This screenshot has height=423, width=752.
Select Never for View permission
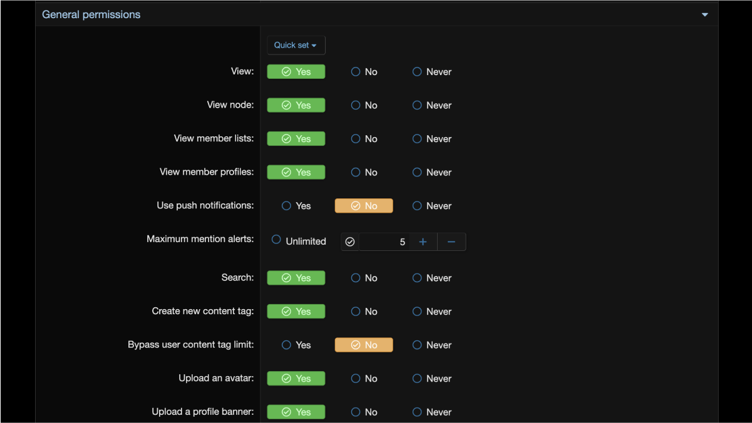coord(431,72)
